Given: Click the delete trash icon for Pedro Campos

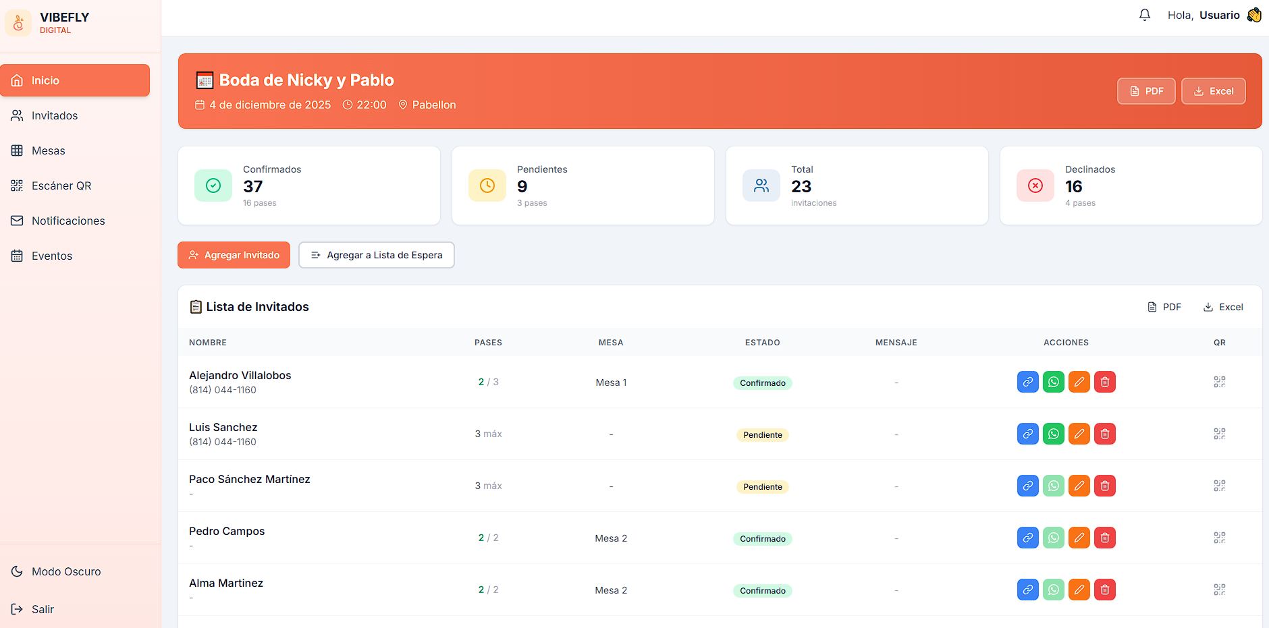Looking at the screenshot, I should [x=1104, y=538].
